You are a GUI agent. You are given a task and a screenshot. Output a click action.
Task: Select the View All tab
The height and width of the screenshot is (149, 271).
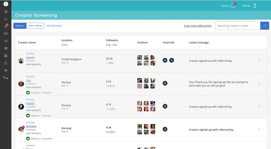coord(20,26)
